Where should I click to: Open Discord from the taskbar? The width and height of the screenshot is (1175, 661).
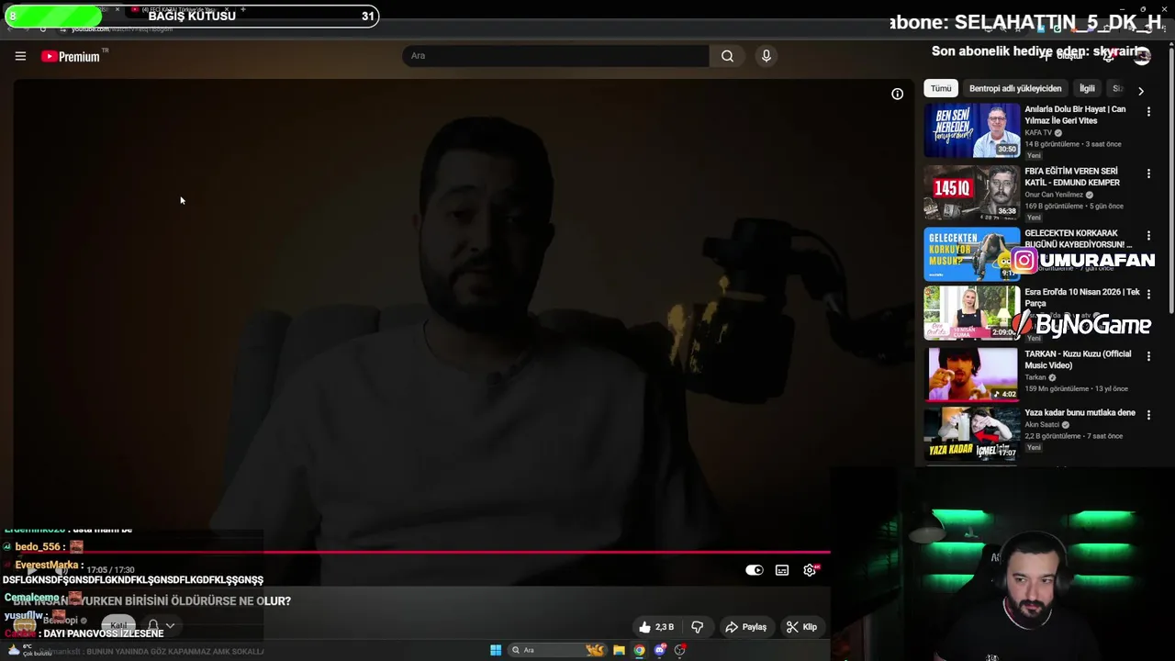point(659,650)
